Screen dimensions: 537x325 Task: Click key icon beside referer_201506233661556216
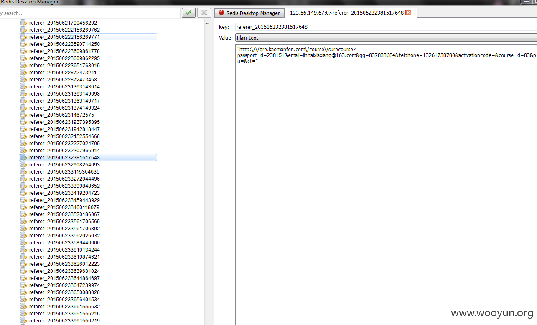(23, 314)
